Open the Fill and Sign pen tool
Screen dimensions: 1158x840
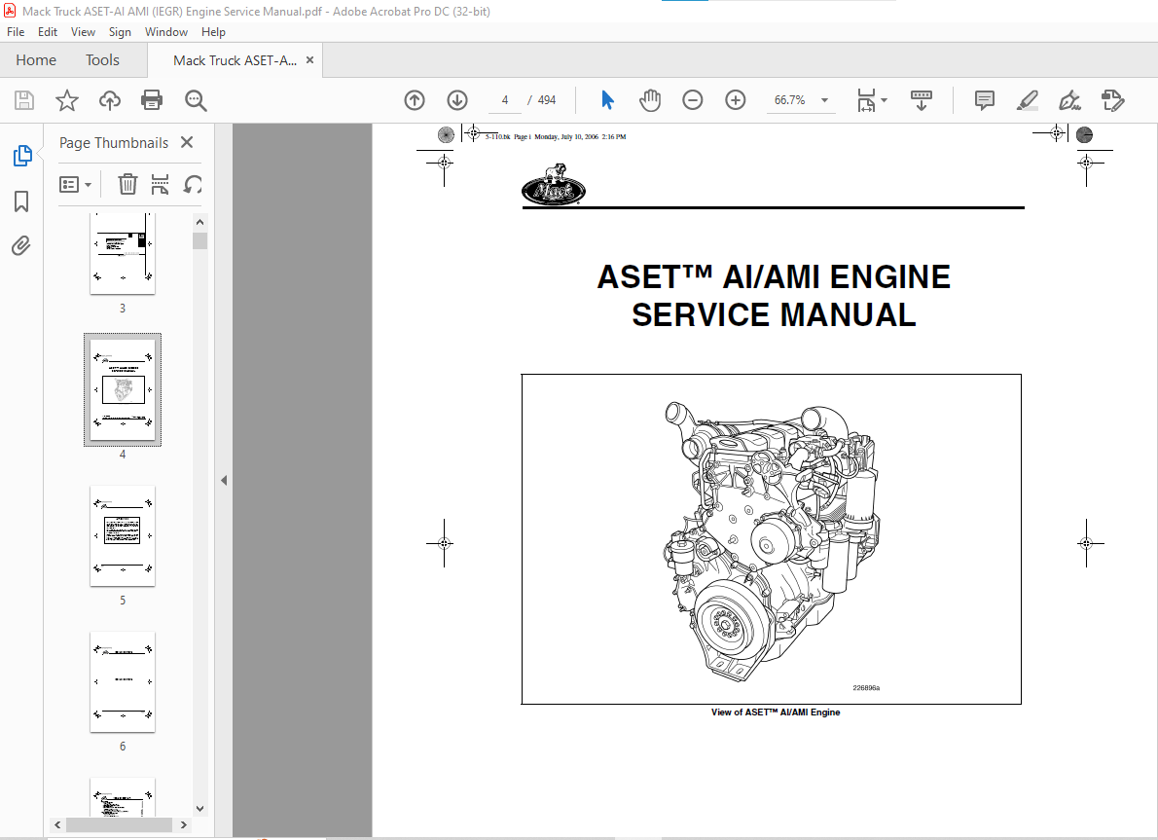point(1069,100)
